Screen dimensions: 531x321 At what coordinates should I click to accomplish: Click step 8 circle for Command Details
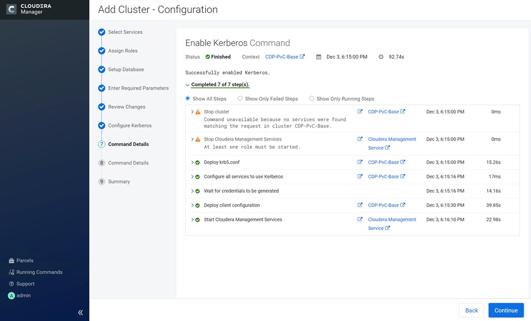[x=101, y=163]
